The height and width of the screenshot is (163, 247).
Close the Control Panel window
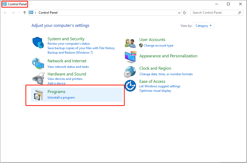[240, 4]
